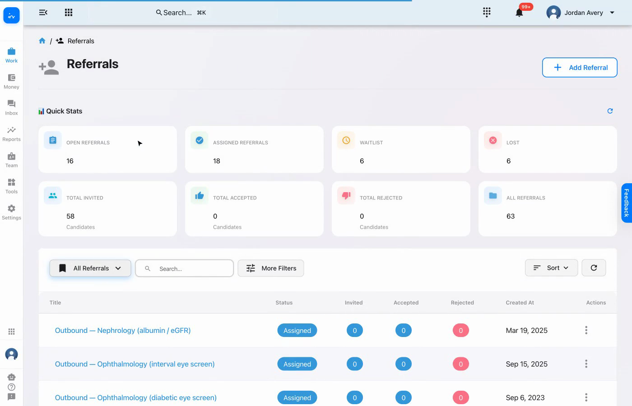
Task: Open the help question mark icon
Action: point(12,387)
